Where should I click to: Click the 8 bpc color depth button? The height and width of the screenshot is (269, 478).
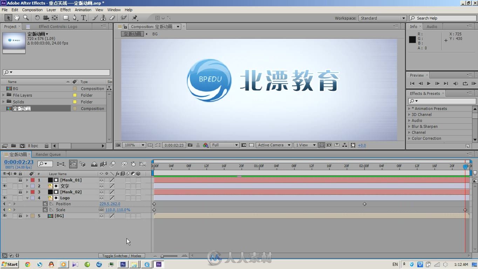[x=33, y=146]
